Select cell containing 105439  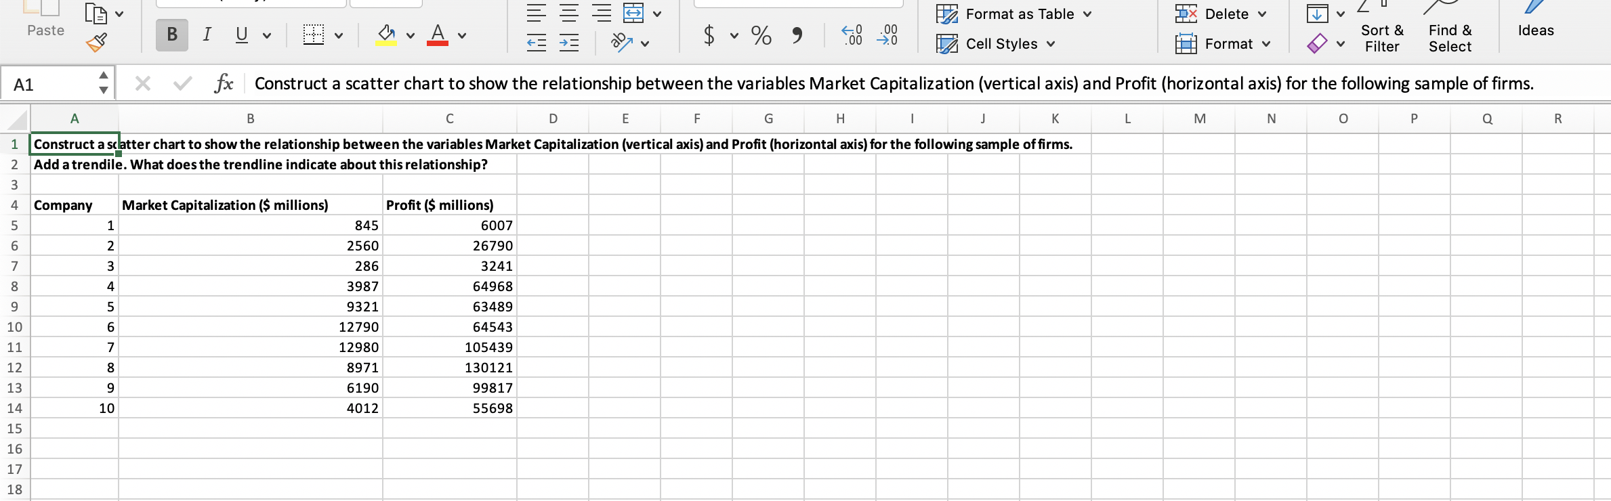pyautogui.click(x=450, y=347)
